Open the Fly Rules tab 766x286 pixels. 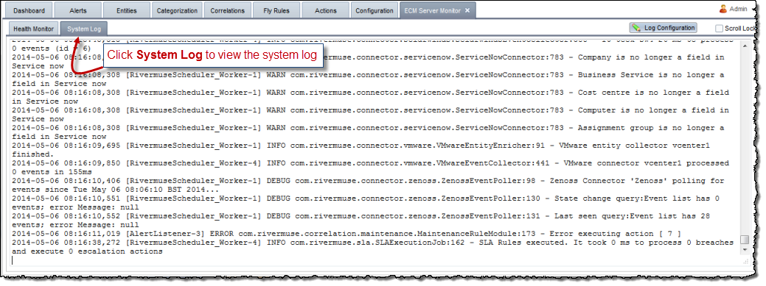click(x=276, y=10)
